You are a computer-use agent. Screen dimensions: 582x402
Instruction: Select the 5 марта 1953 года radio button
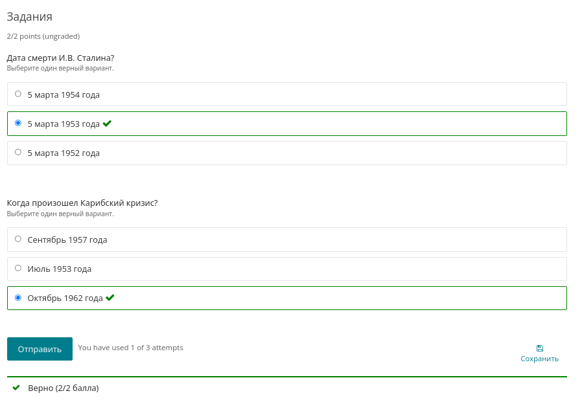pyautogui.click(x=18, y=123)
